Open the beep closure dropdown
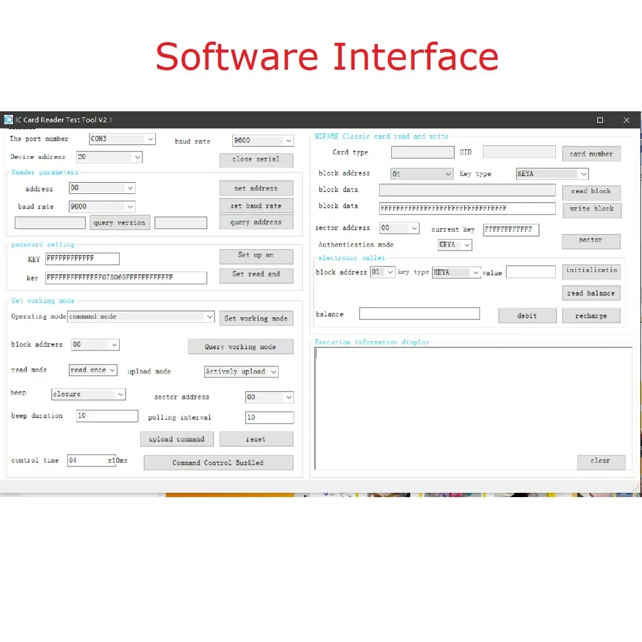This screenshot has width=642, height=642. 120,394
